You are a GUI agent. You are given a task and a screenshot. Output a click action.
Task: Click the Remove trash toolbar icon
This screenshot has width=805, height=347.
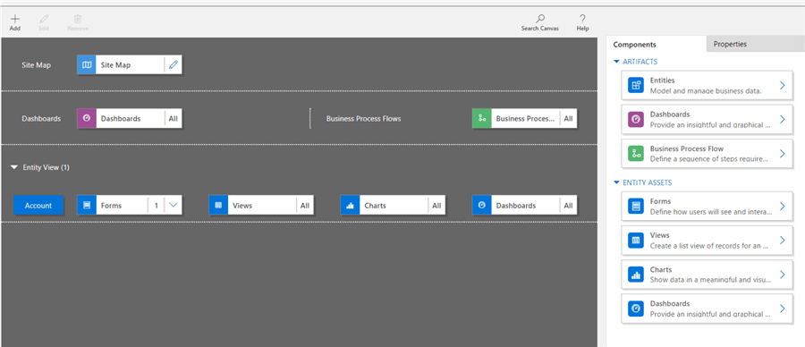pos(78,19)
